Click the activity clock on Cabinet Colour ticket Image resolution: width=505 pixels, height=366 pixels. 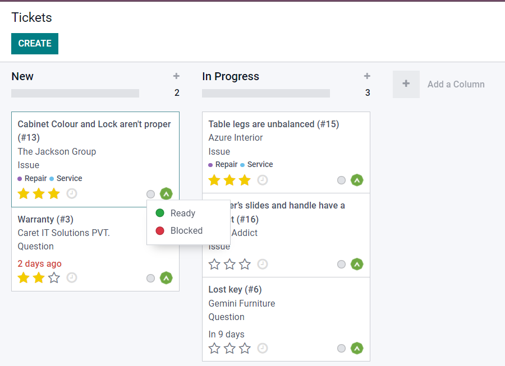click(x=72, y=193)
